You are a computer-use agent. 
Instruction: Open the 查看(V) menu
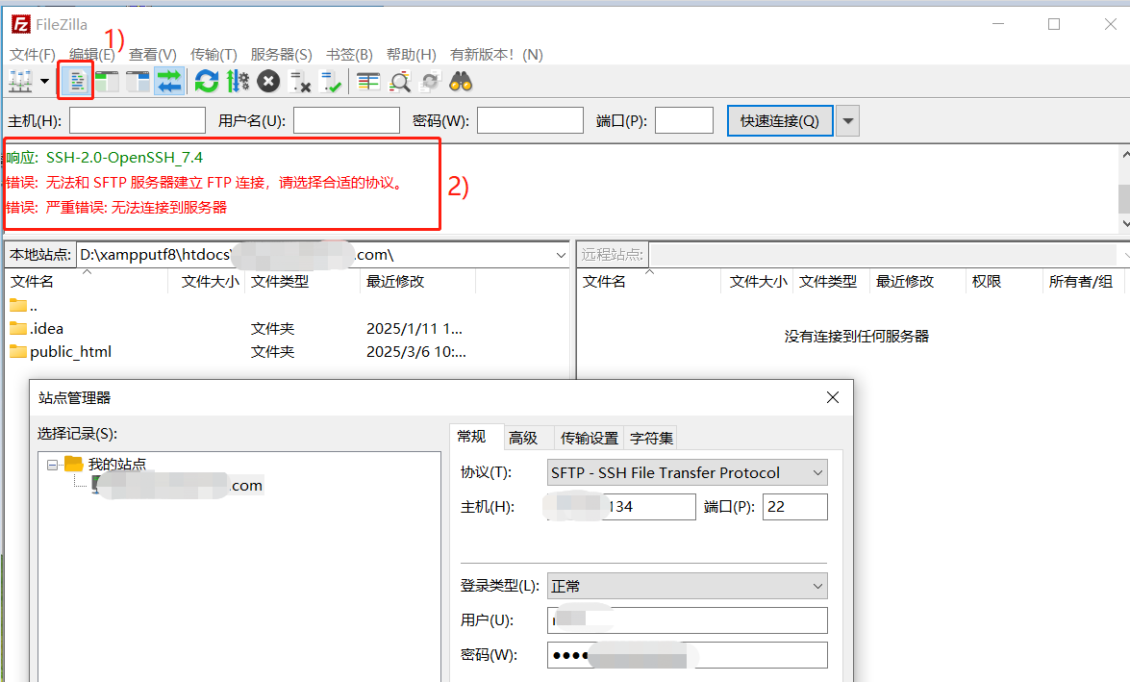point(152,55)
